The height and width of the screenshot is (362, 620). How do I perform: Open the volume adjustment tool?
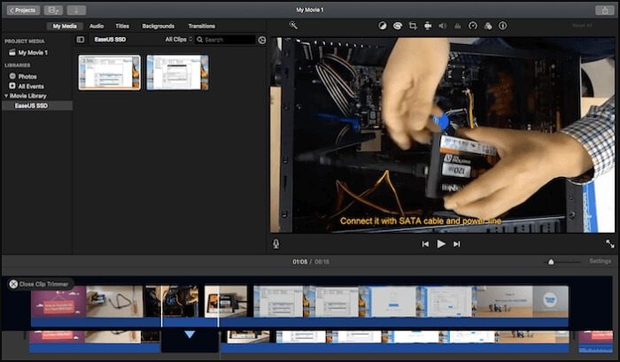tap(443, 26)
